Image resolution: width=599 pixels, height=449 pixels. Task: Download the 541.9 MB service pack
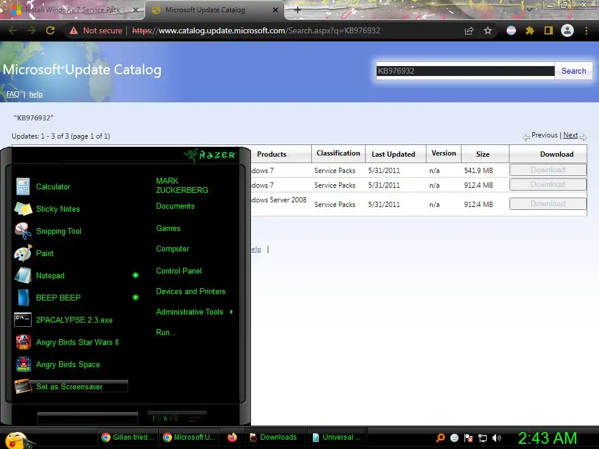548,170
